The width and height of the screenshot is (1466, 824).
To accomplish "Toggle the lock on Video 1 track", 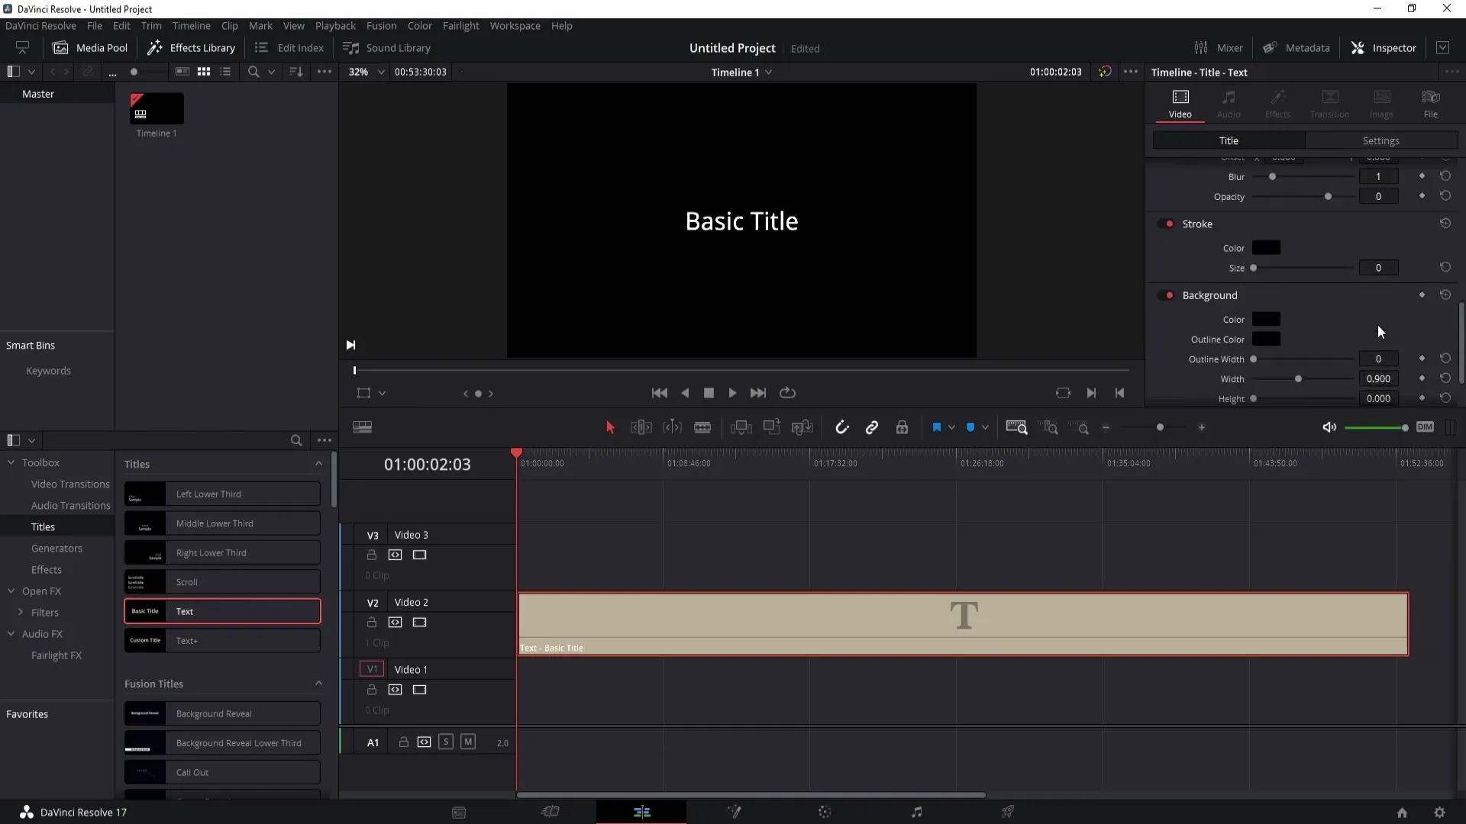I will point(372,689).
